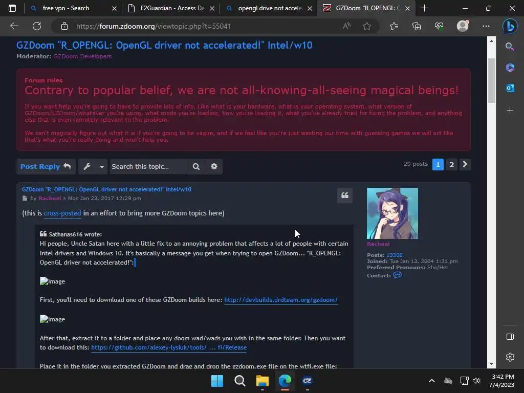Image resolution: width=524 pixels, height=393 pixels.
Task: Switch to opengl drive search tab
Action: coord(270,8)
